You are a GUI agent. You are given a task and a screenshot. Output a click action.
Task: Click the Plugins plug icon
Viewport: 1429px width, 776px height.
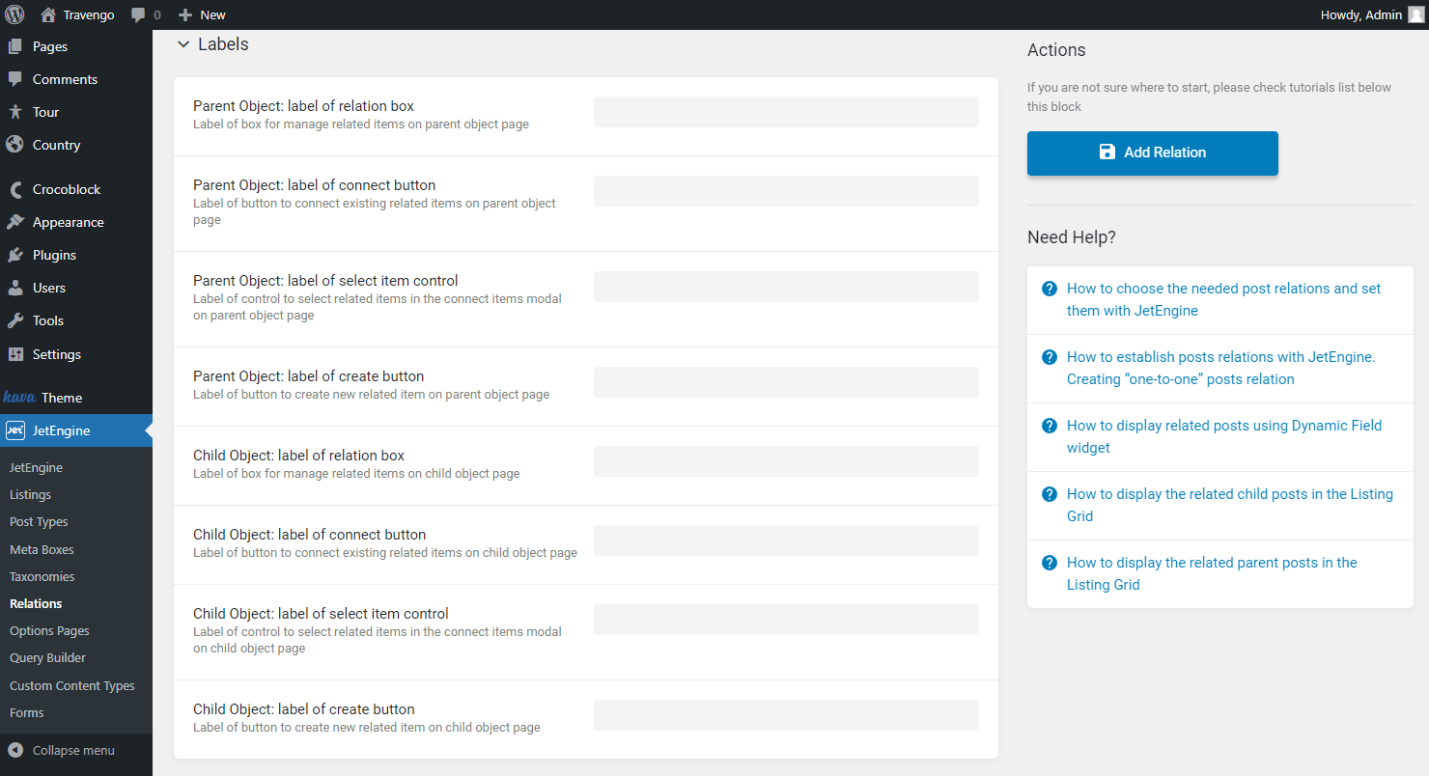click(x=14, y=255)
